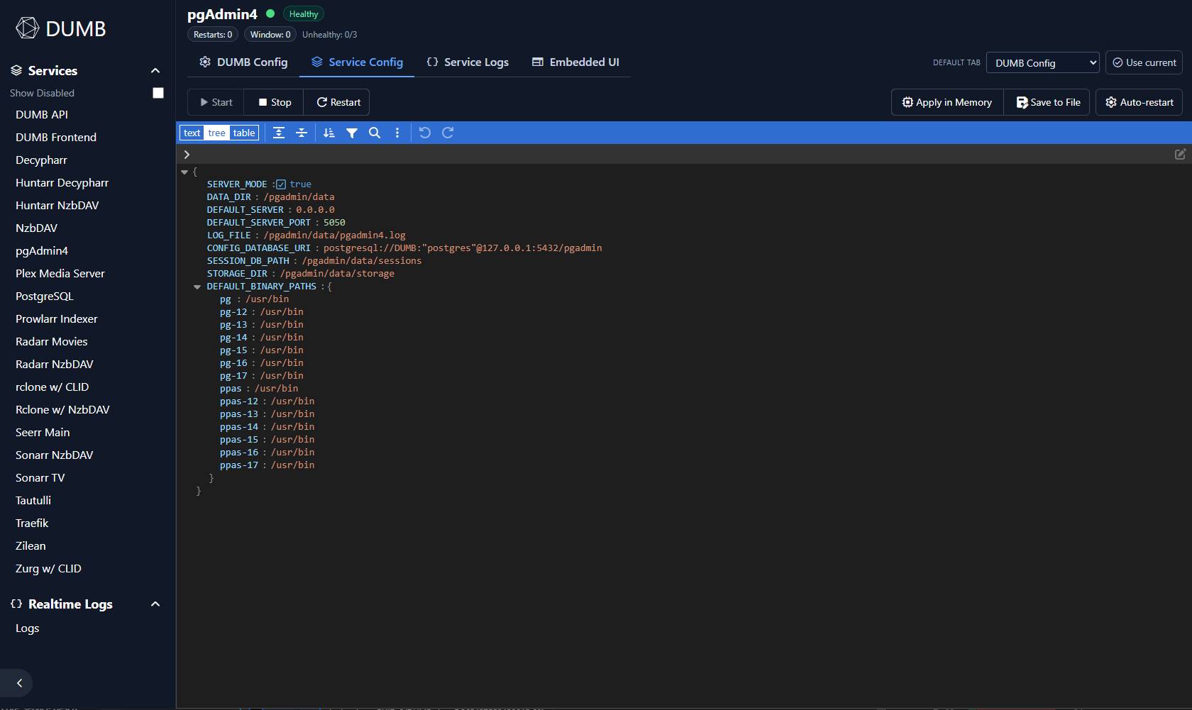Image resolution: width=1192 pixels, height=710 pixels.
Task: Collapse the Services section in the sidebar
Action: click(155, 70)
